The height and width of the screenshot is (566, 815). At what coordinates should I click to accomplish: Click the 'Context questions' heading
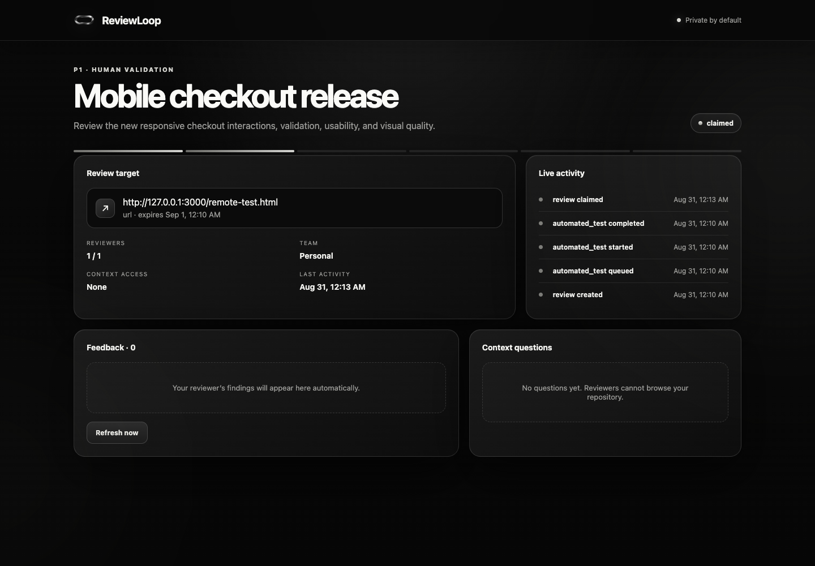517,348
